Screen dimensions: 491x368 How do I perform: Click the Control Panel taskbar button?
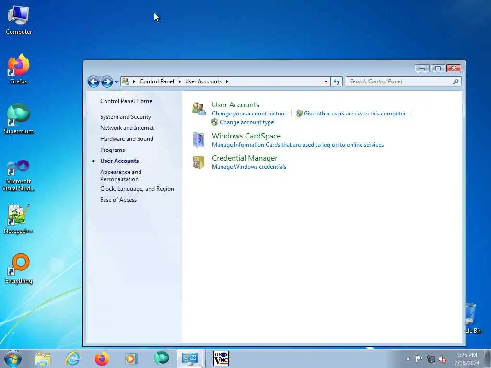tap(190, 358)
